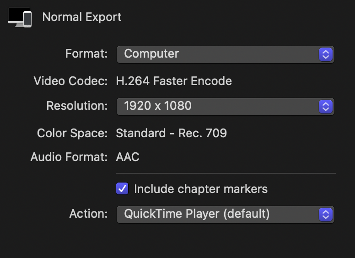Click the "Color Space:" label

click(72, 134)
